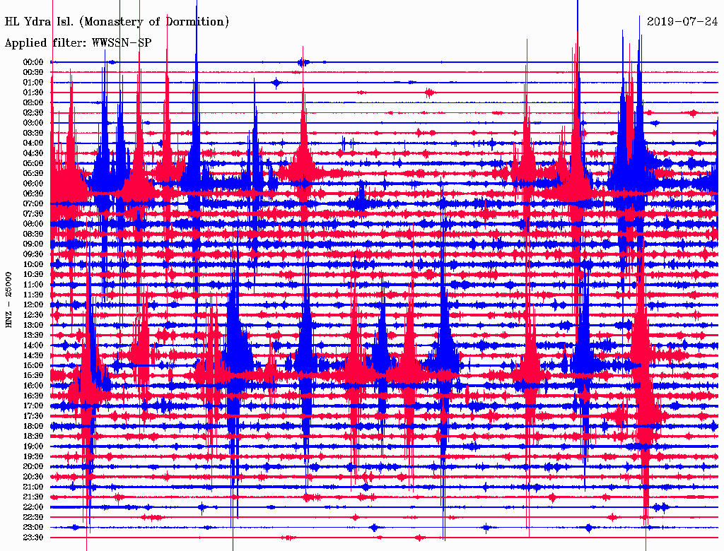This screenshot has width=724, height=551.
Task: Select the 19:30 time label
Action: click(33, 456)
